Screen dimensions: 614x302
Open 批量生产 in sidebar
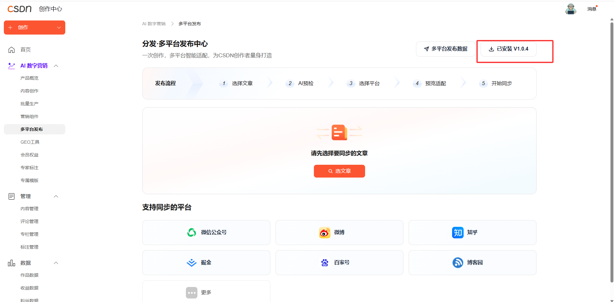pyautogui.click(x=29, y=104)
